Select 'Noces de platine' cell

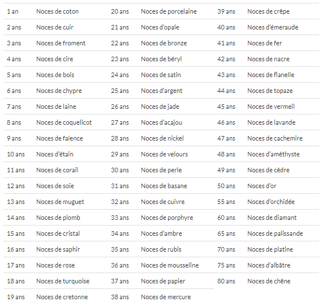(270, 249)
